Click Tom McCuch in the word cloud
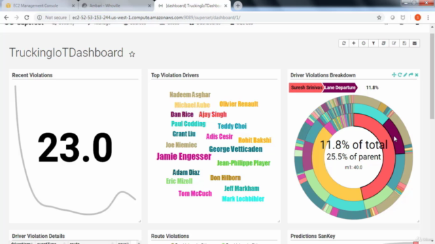435x244 pixels. click(195, 193)
